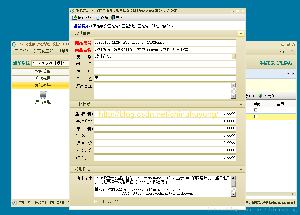Click the clock icon in main window status bar
This screenshot has width=300, height=215.
[x=15, y=203]
